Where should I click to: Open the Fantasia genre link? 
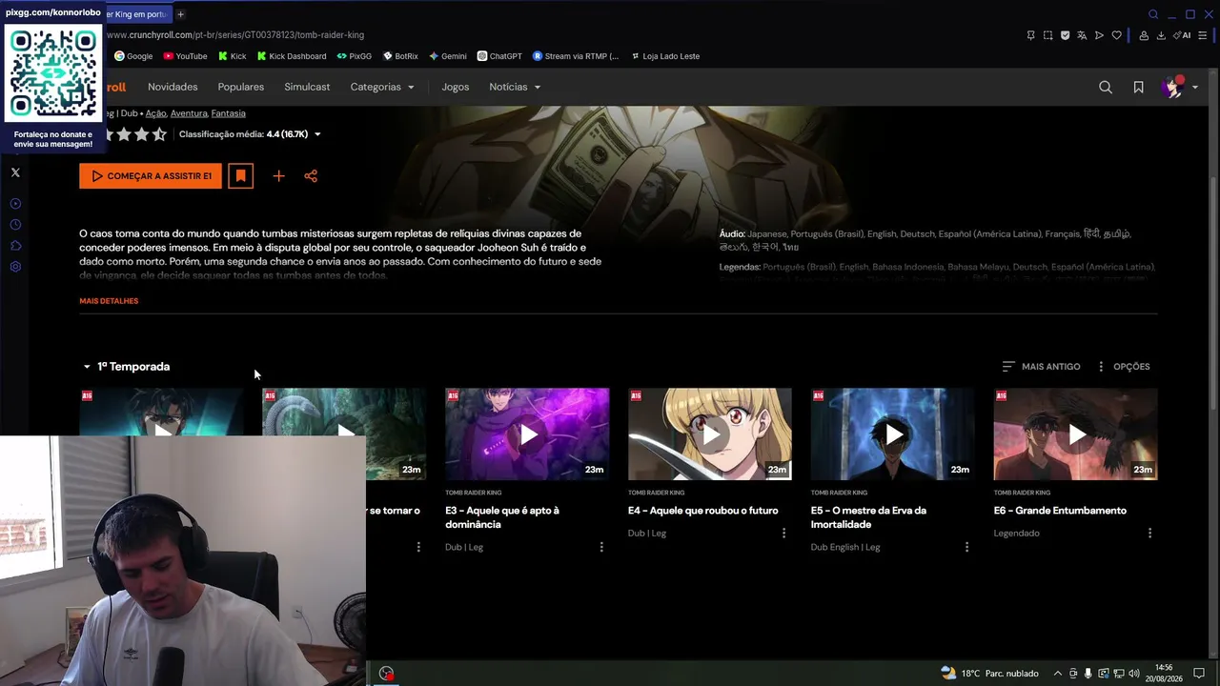pos(229,113)
